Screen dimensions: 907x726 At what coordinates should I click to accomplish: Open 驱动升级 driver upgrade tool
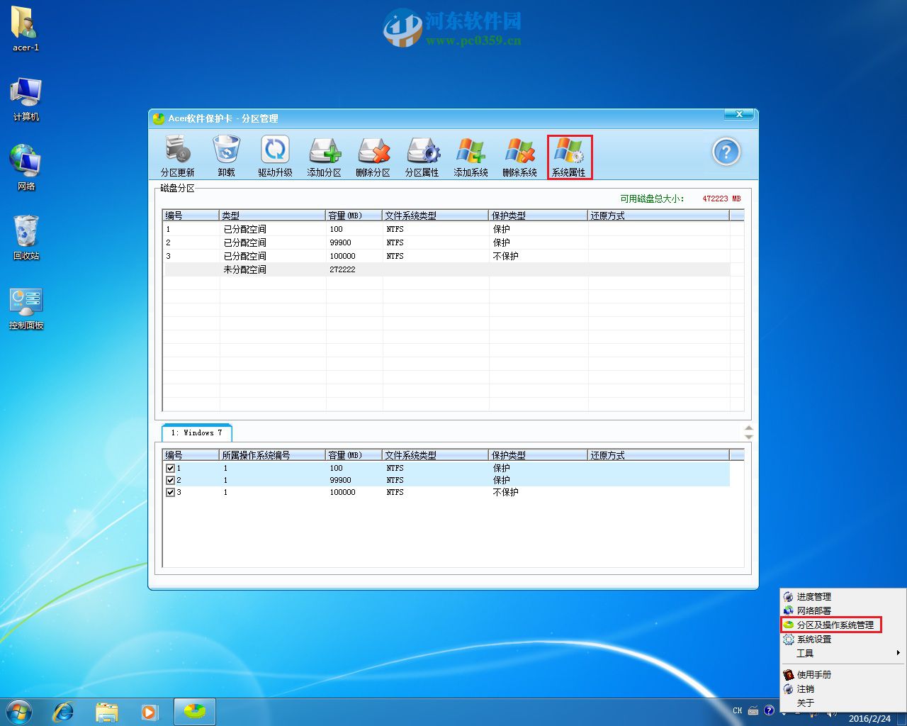coord(275,155)
